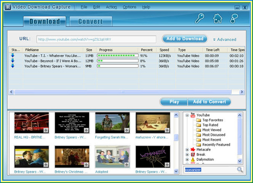Sort by the FileName column header
The height and width of the screenshot is (183, 253).
click(53, 50)
